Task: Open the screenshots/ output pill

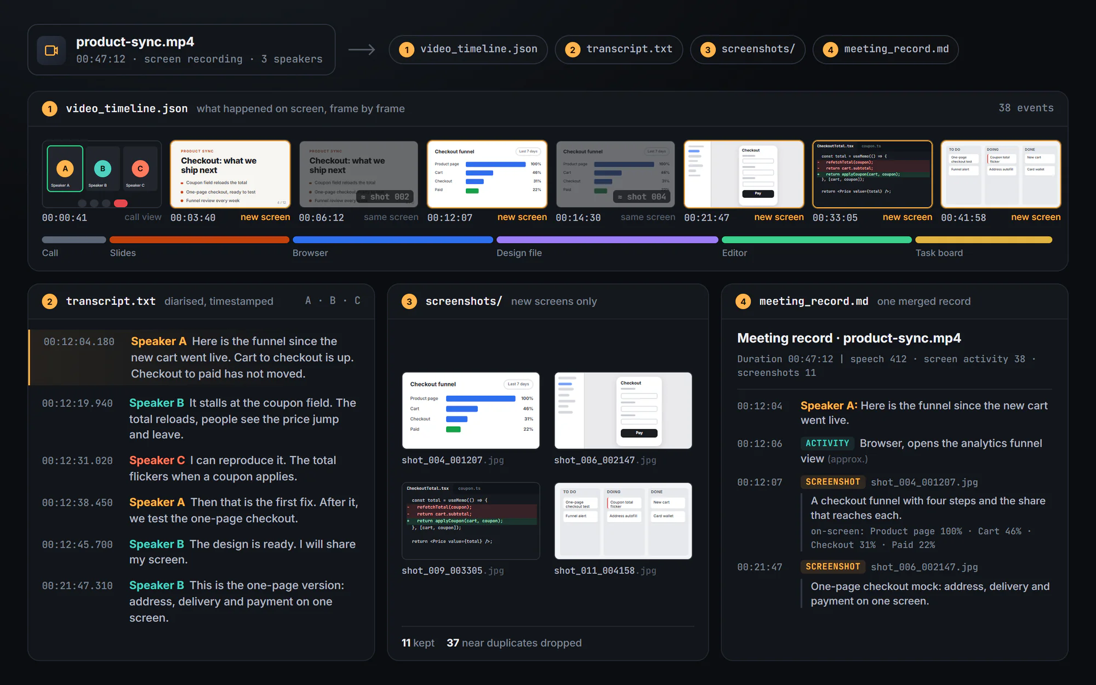Action: [x=747, y=49]
